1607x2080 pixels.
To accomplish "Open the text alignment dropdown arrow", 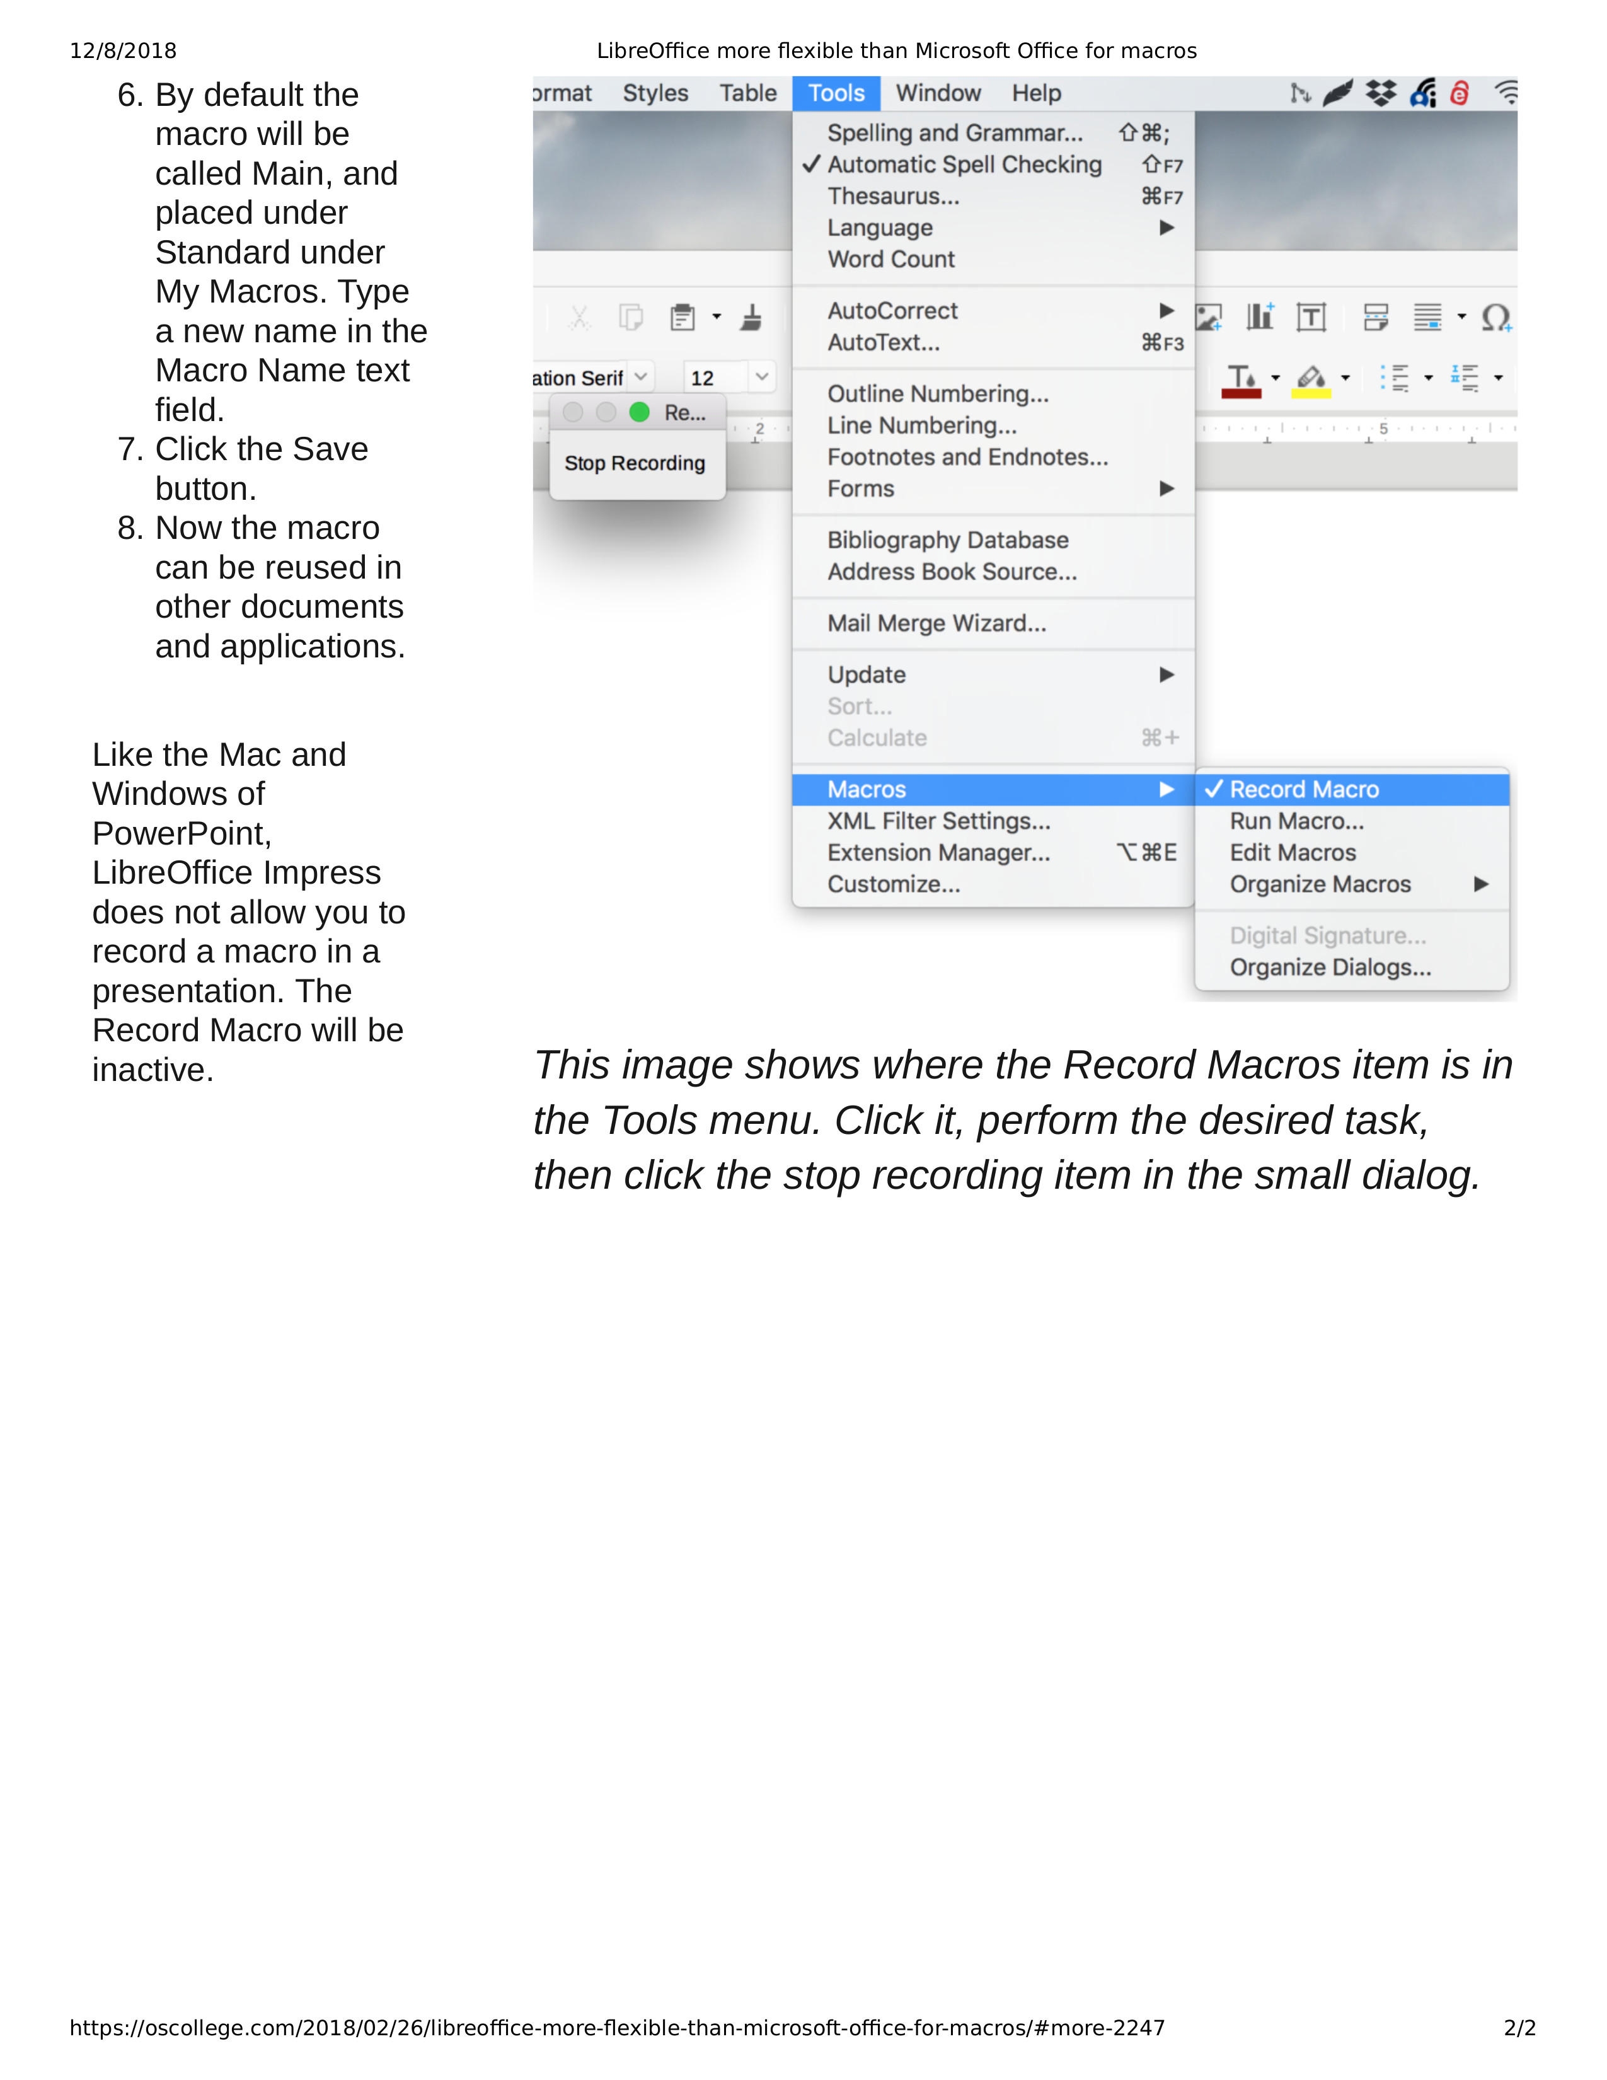I will [x=1461, y=317].
